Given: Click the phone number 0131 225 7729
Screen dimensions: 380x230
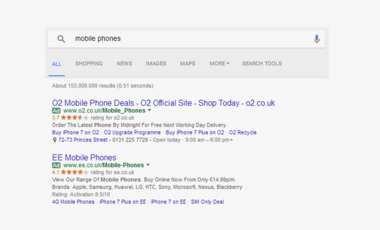Looking at the screenshot, I should point(130,140).
